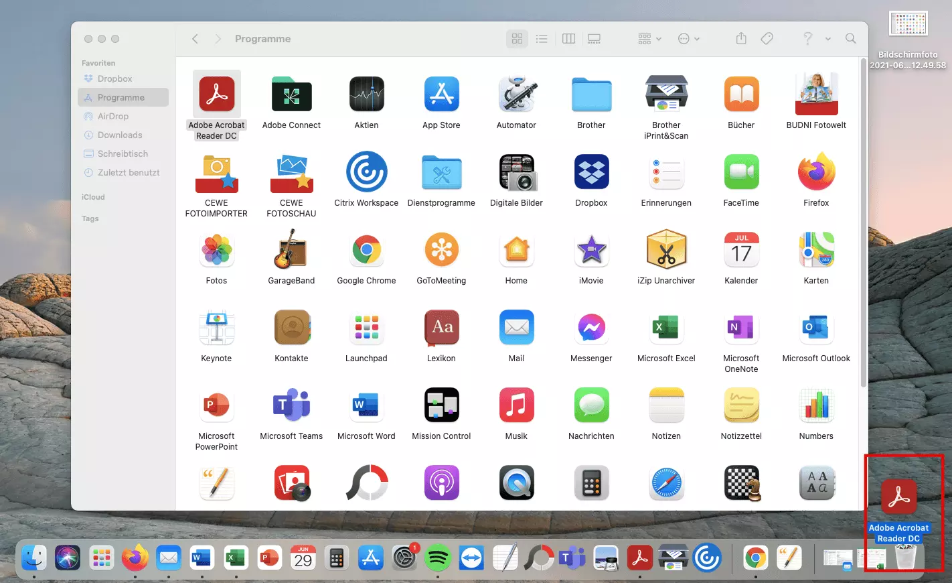The width and height of the screenshot is (952, 583).
Task: Switch to icon view in Finder toolbar
Action: [x=517, y=39]
